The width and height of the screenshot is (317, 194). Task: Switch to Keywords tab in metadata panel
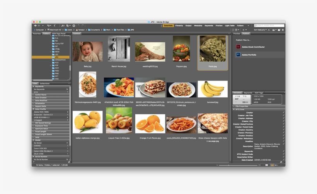[248, 93]
